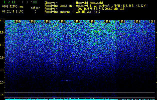Click the meteor count value 0
The height and width of the screenshot is (100, 157).
(35, 11)
